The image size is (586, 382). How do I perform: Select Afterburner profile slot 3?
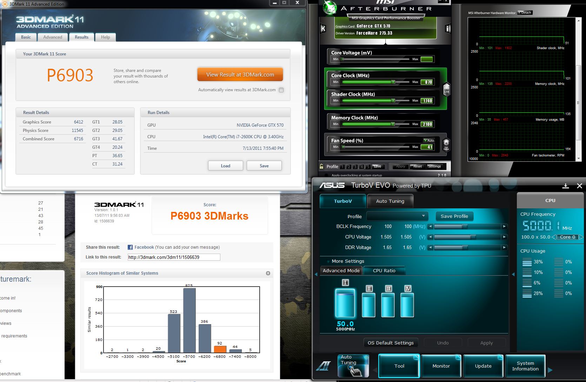[355, 167]
